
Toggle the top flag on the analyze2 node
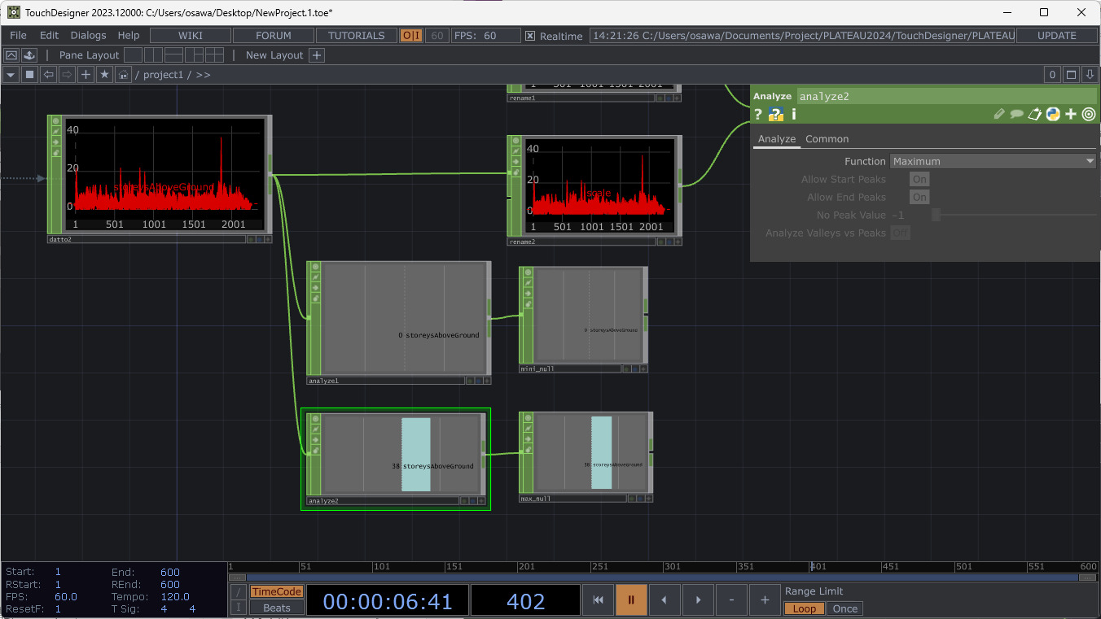coord(315,417)
